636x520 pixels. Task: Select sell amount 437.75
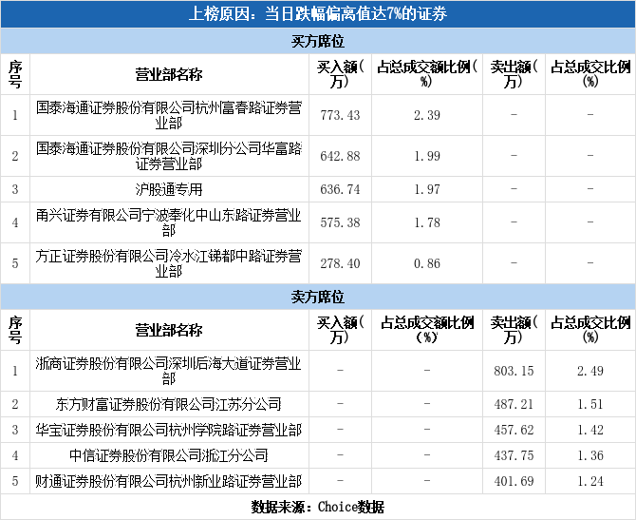[514, 455]
